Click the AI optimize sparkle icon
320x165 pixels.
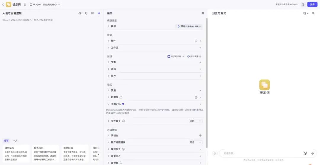click(x=99, y=13)
